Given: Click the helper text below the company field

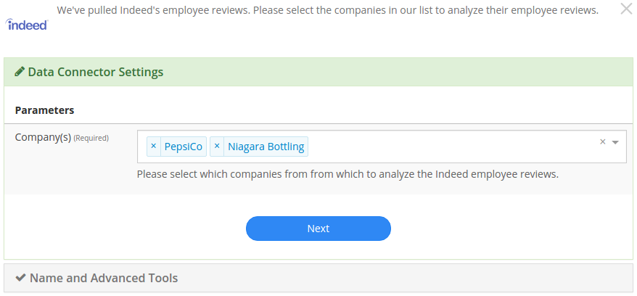Looking at the screenshot, I should pos(348,174).
